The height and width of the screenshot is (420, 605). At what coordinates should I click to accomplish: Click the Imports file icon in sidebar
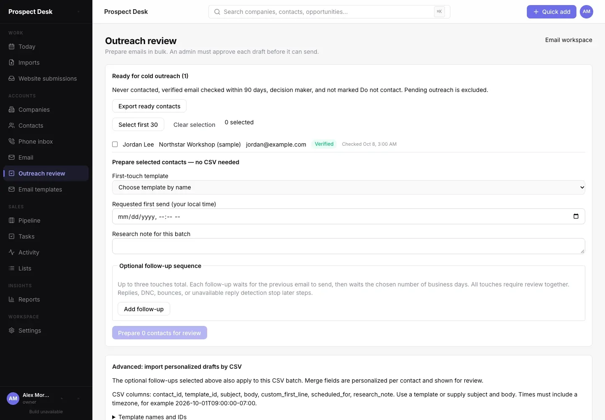tap(12, 63)
